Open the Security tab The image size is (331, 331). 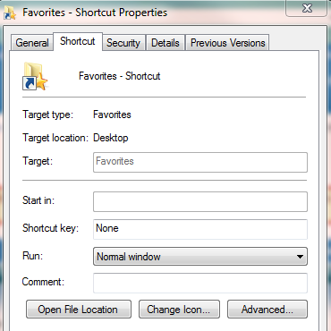[123, 43]
